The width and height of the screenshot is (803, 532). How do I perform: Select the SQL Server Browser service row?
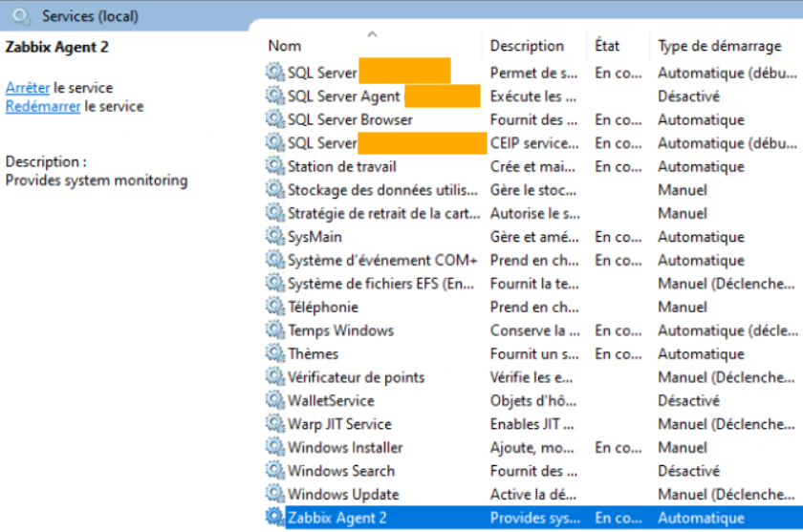[350, 119]
